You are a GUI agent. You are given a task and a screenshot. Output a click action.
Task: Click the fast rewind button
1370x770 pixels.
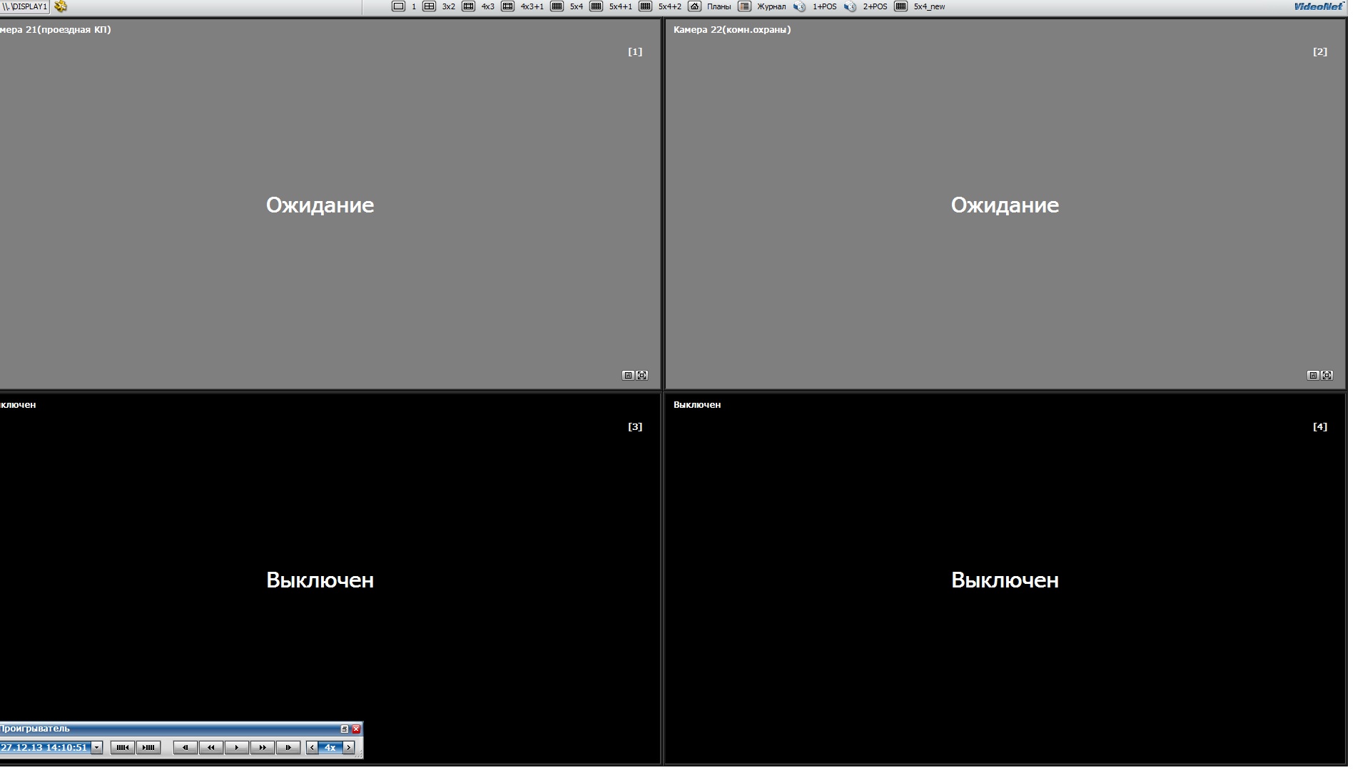click(210, 748)
